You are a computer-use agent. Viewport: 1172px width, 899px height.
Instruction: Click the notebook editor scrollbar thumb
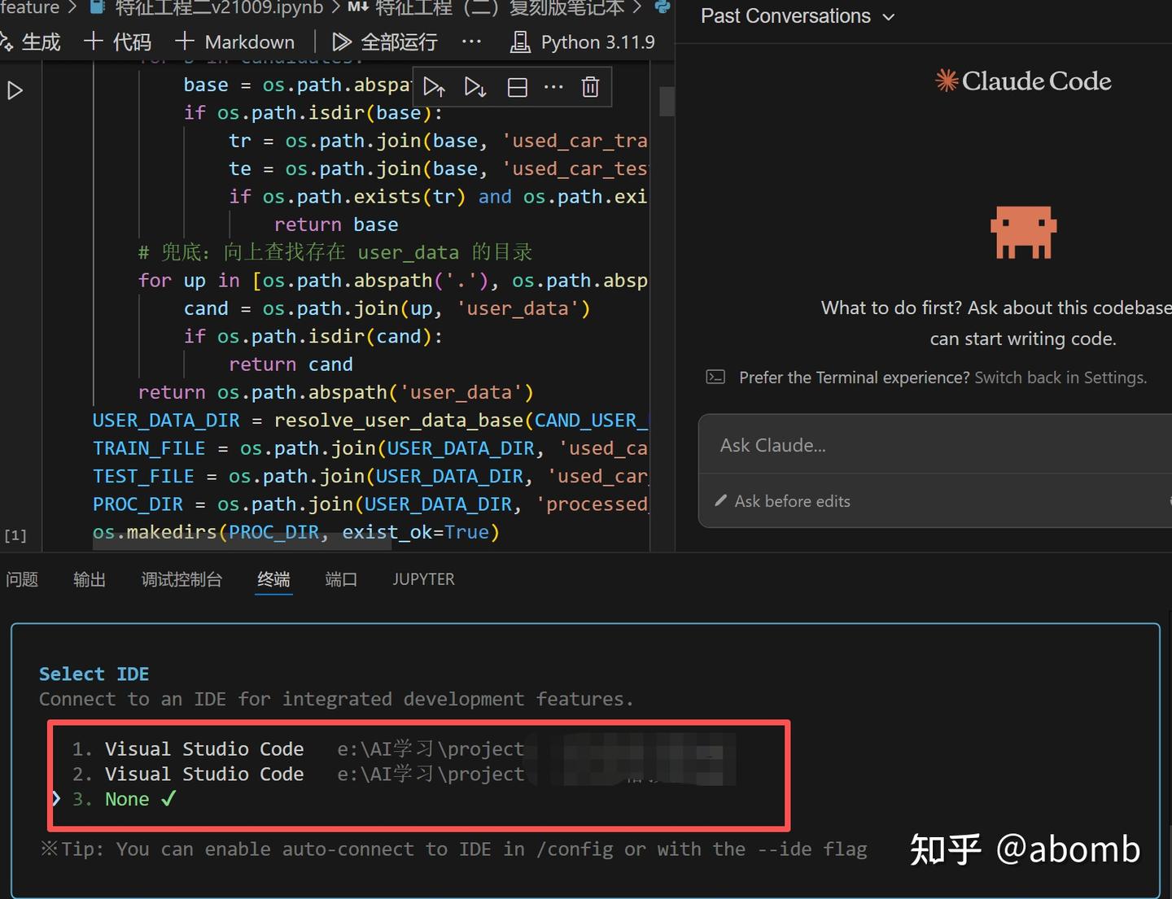tap(667, 102)
